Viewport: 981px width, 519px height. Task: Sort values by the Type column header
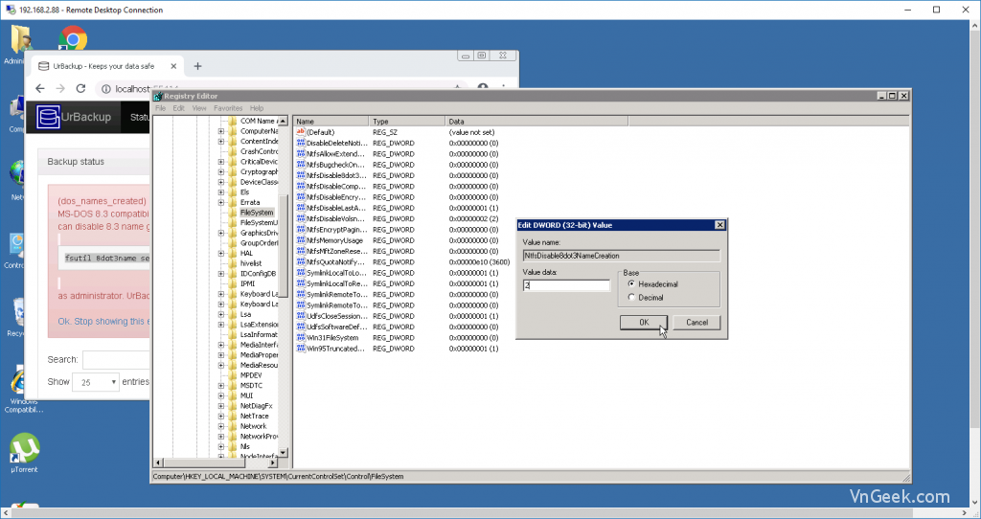(x=407, y=122)
